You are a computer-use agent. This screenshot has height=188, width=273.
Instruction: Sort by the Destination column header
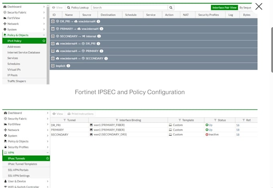108,15
